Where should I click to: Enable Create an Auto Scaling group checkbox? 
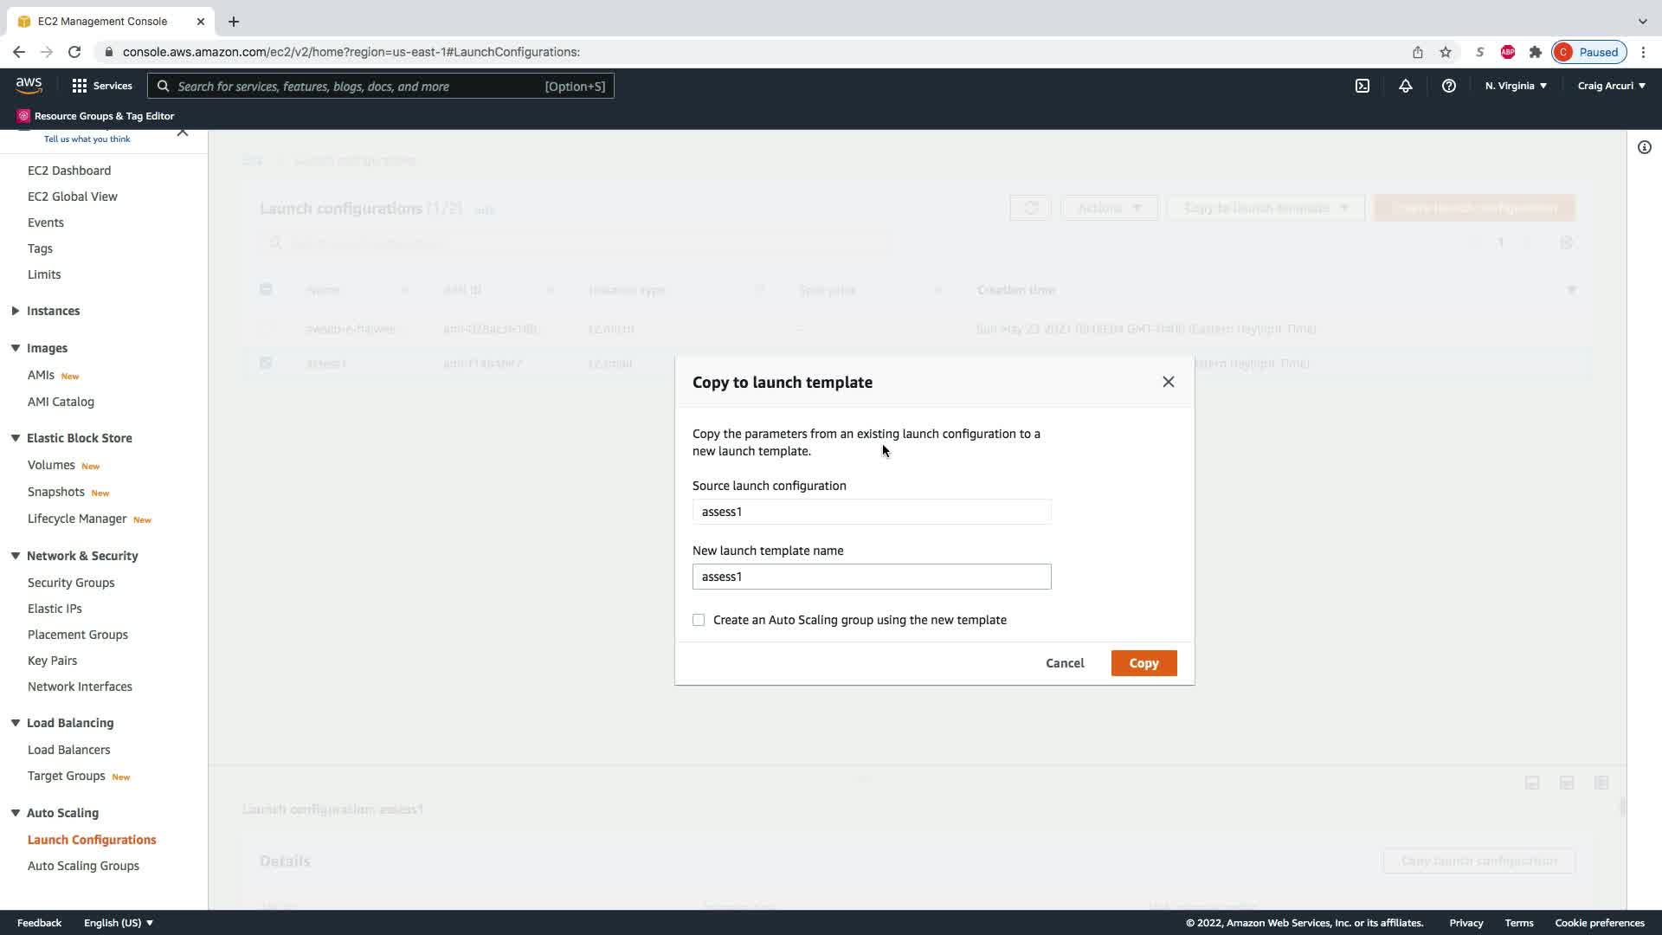click(x=699, y=620)
